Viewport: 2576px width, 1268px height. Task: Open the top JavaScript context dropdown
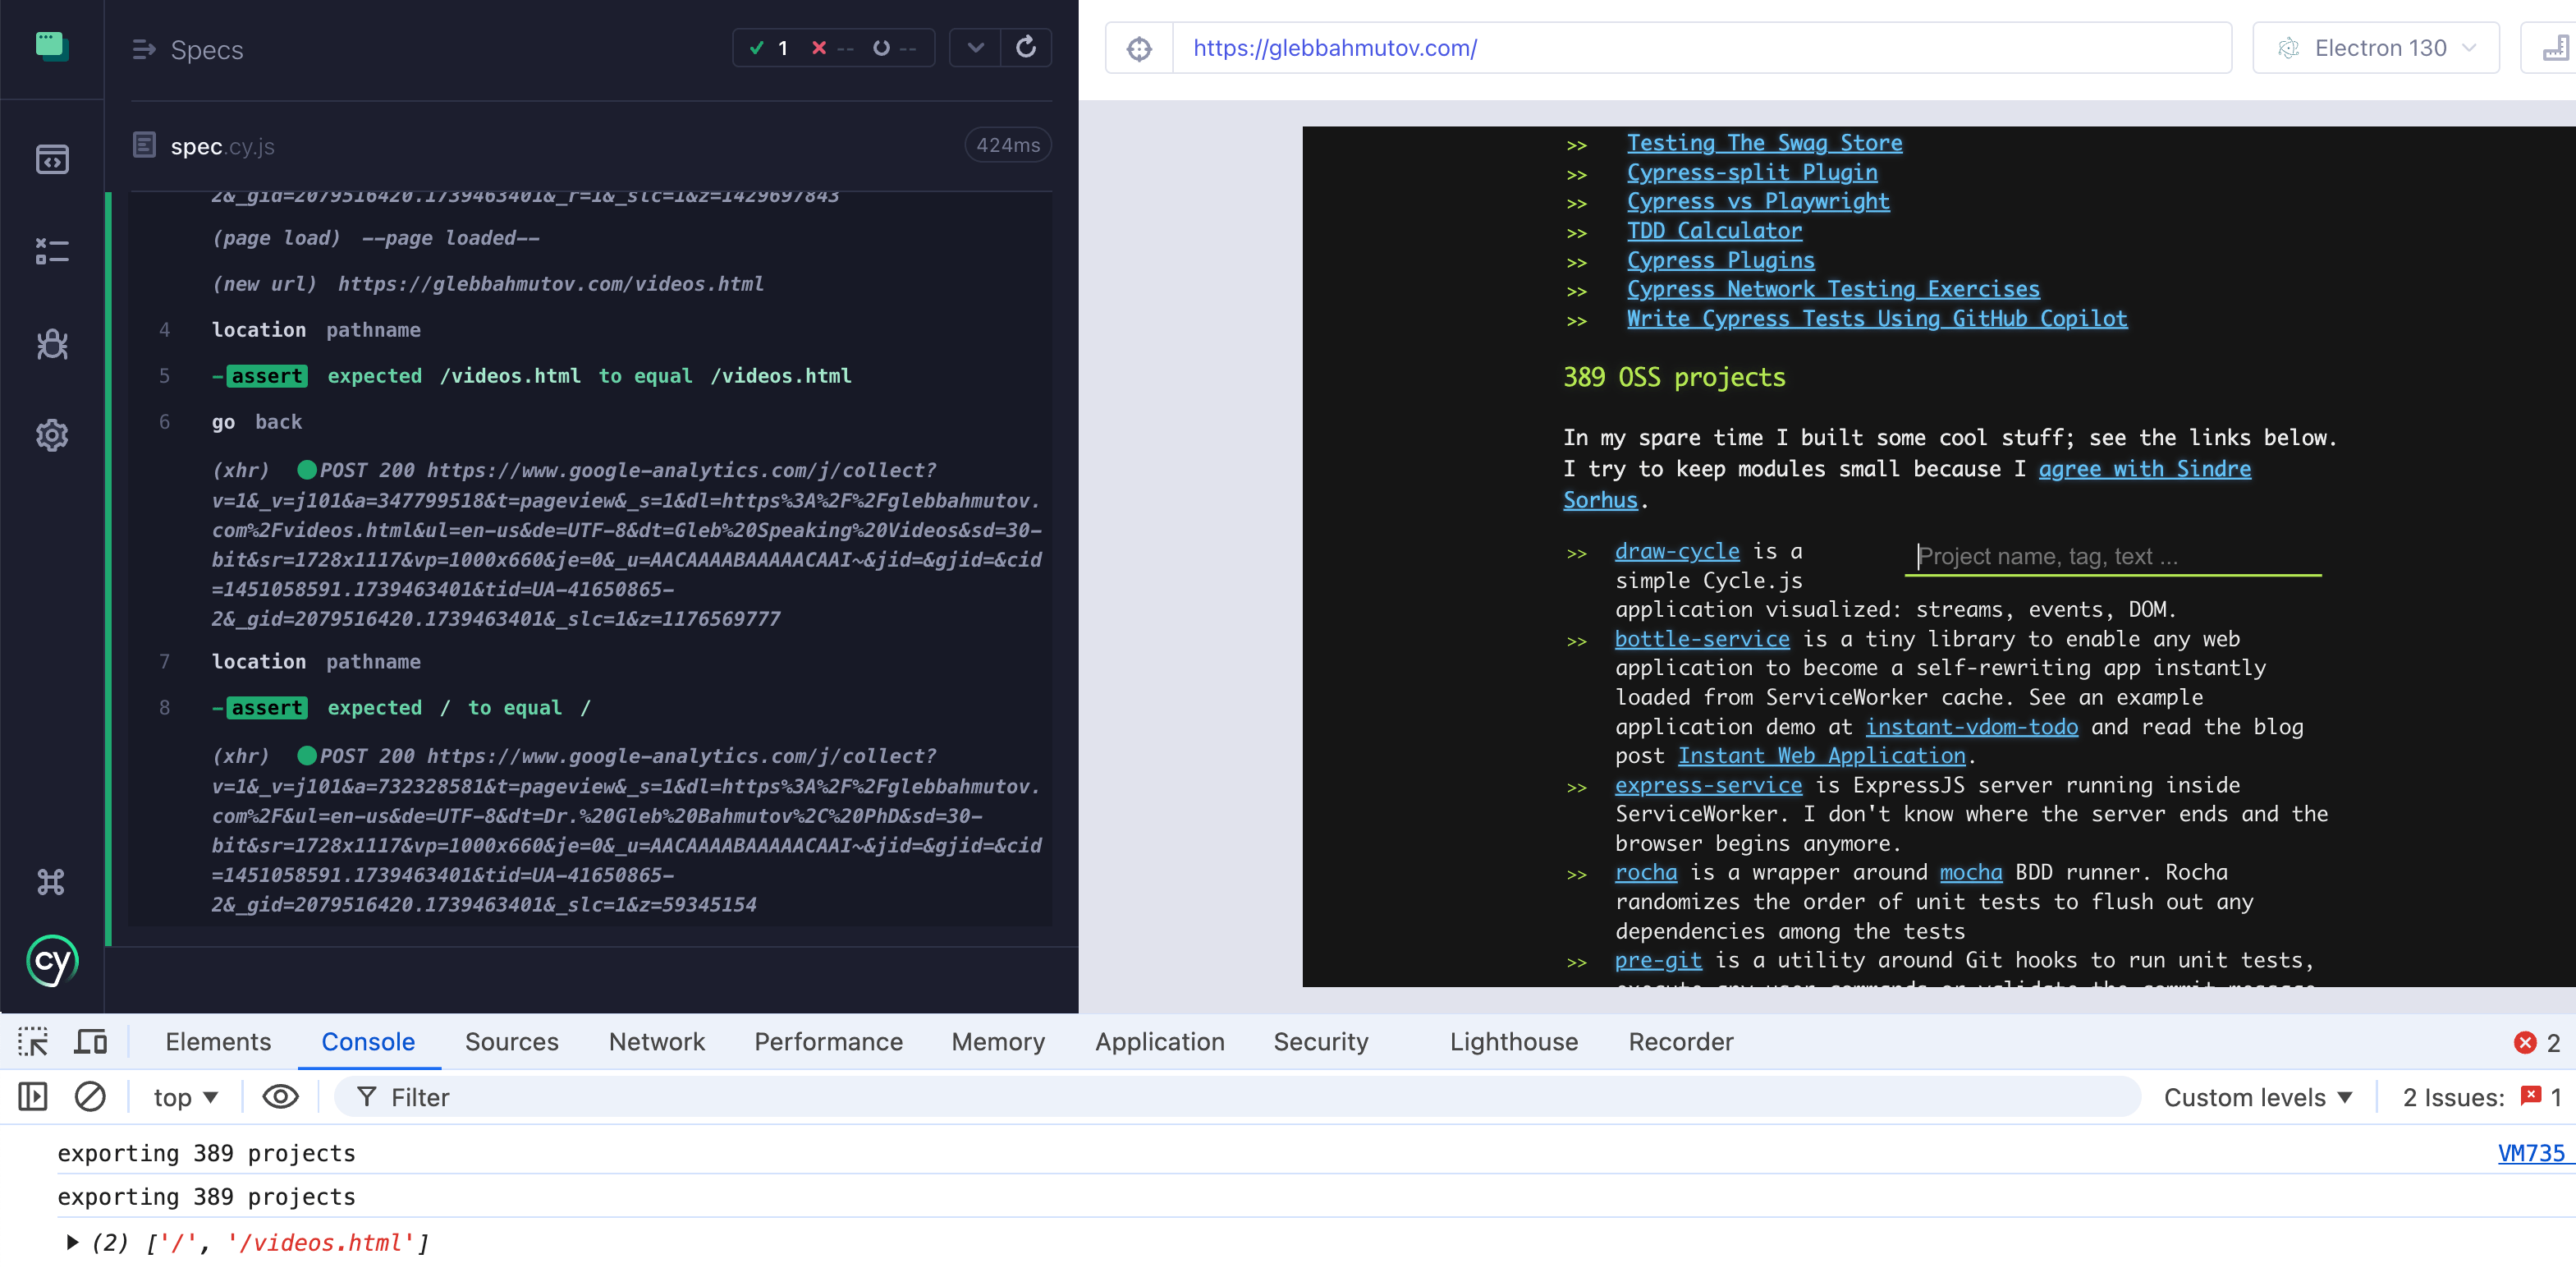pos(185,1098)
